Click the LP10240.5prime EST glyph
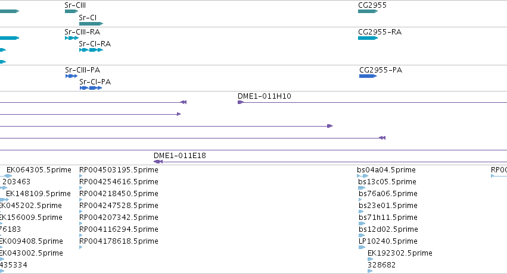This screenshot has width=507, height=274. [362, 247]
